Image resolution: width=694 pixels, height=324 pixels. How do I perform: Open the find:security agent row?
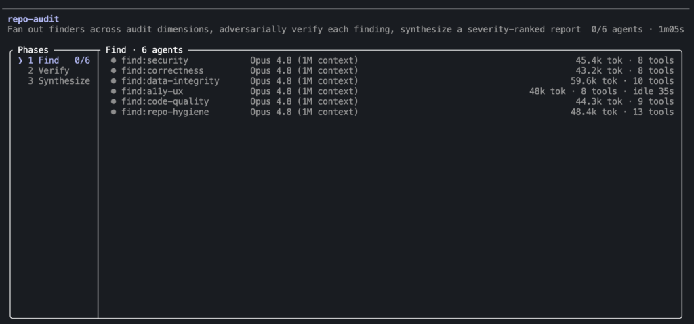pos(392,61)
